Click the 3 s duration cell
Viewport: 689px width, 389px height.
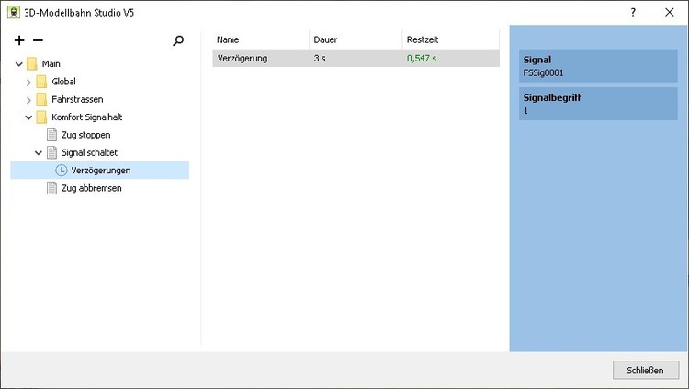[320, 59]
